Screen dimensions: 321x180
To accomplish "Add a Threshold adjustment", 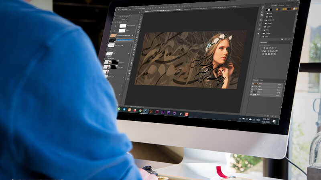I will (269, 54).
